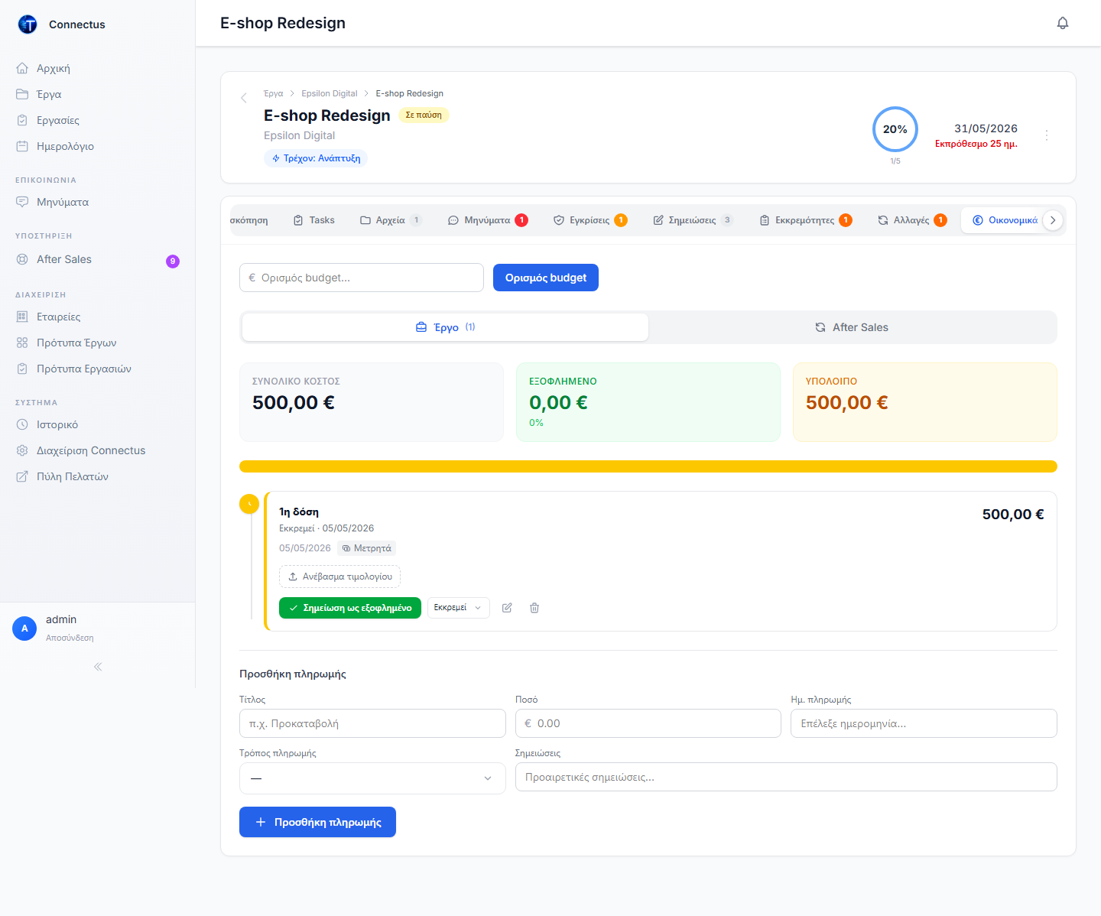This screenshot has height=916, width=1101.
Task: Switch to the Αρχεία tab
Action: point(391,220)
